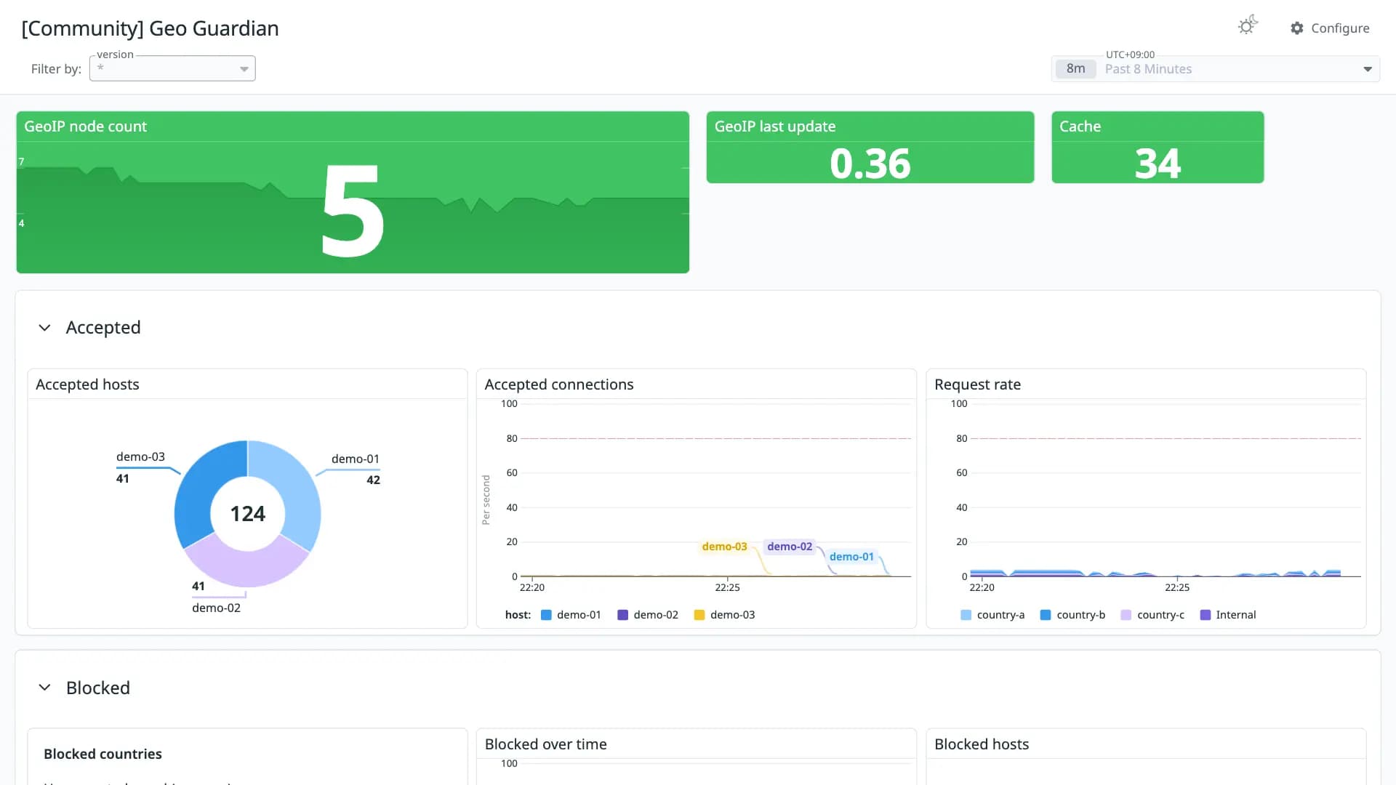Open the Cache widget tile

click(1158, 148)
